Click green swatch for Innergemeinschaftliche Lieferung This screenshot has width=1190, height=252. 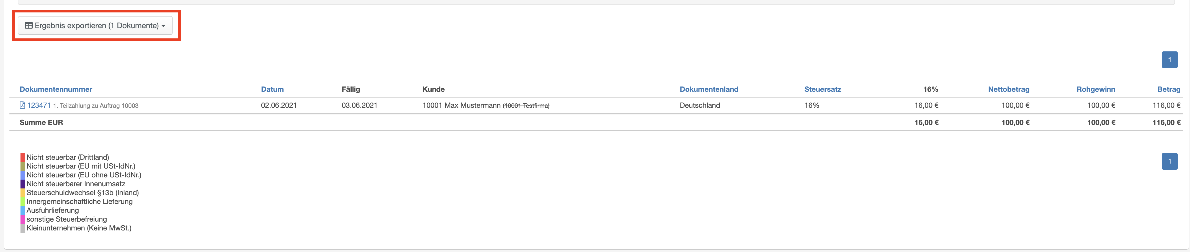coord(23,202)
